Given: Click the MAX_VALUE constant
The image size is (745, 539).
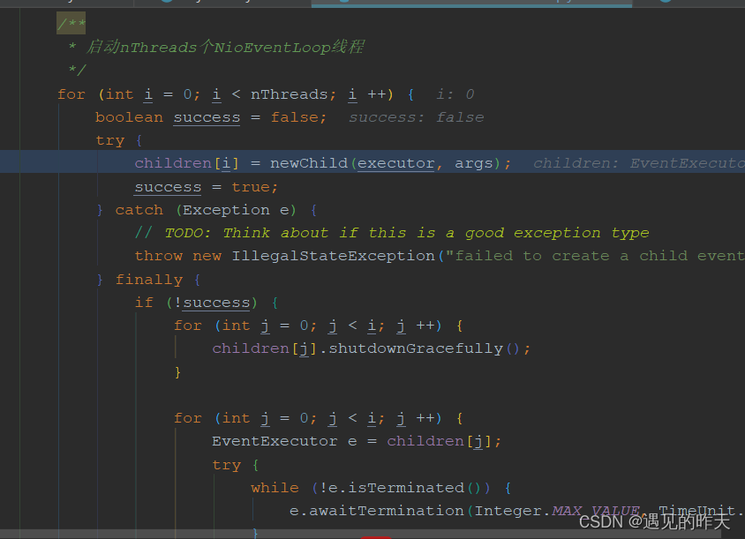Looking at the screenshot, I should (596, 511).
